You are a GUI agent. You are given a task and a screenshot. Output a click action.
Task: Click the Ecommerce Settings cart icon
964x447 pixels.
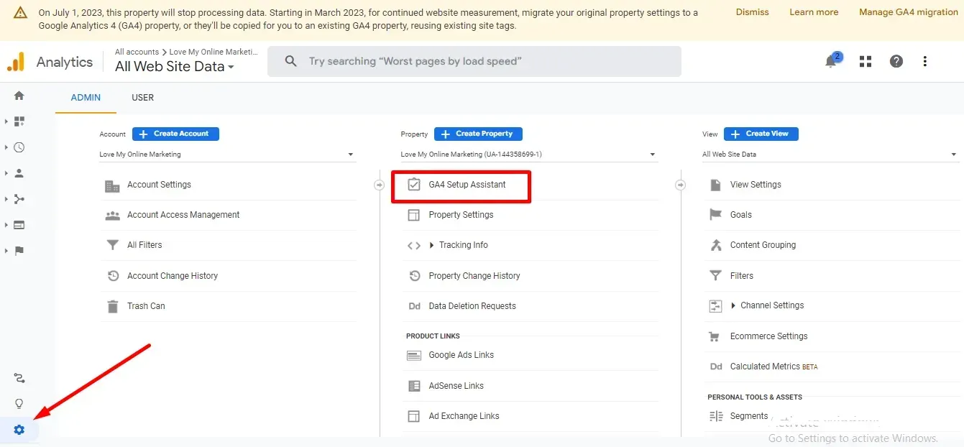pos(715,336)
